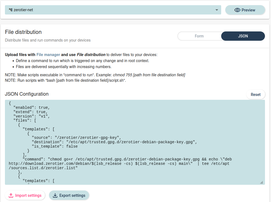Click Reset to restore the JSON Configuration
Viewport: 271px width, 202px height.
point(255,94)
